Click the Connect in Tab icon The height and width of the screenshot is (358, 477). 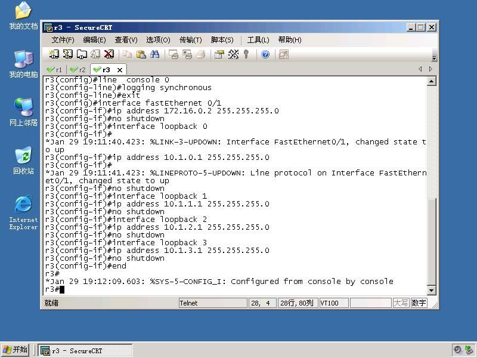82,54
